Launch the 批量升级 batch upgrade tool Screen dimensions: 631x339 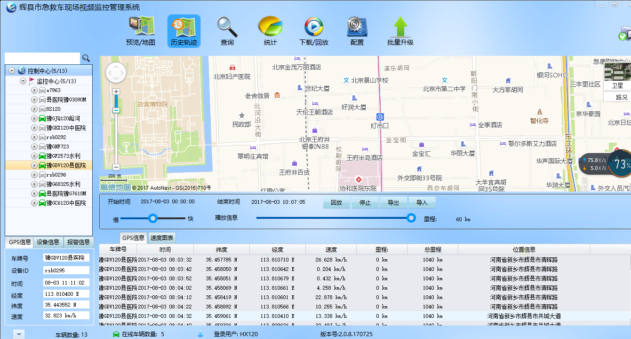(400, 31)
